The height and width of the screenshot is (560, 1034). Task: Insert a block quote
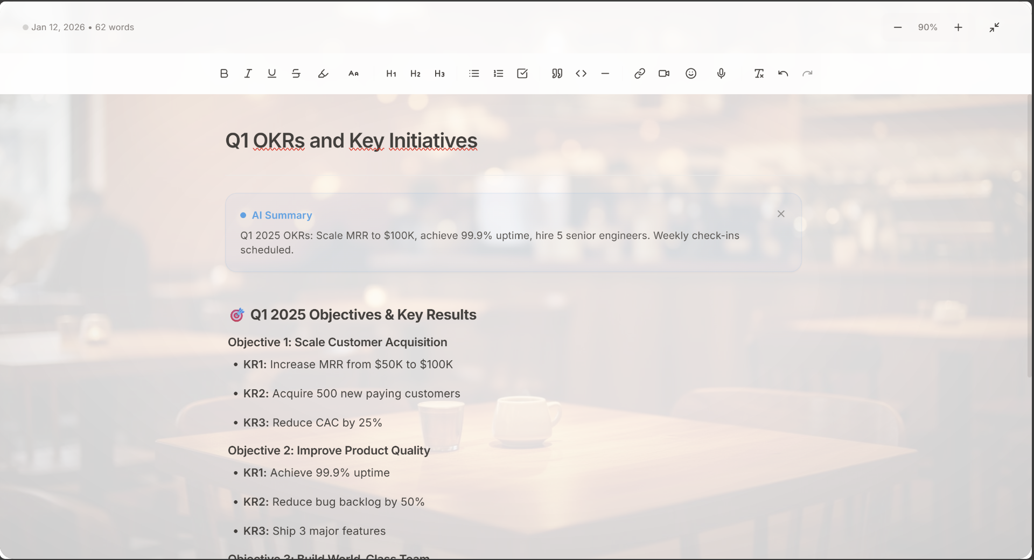(x=557, y=74)
